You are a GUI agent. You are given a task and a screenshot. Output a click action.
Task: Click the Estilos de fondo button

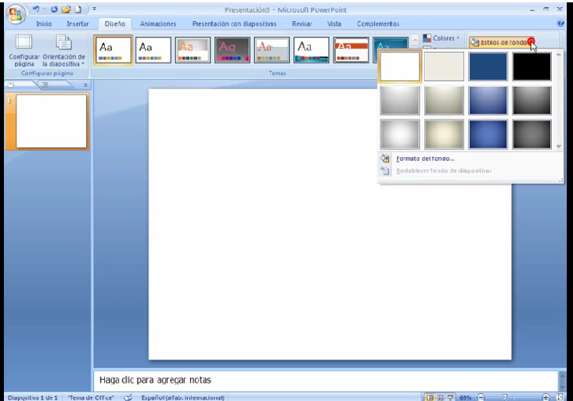pyautogui.click(x=501, y=42)
